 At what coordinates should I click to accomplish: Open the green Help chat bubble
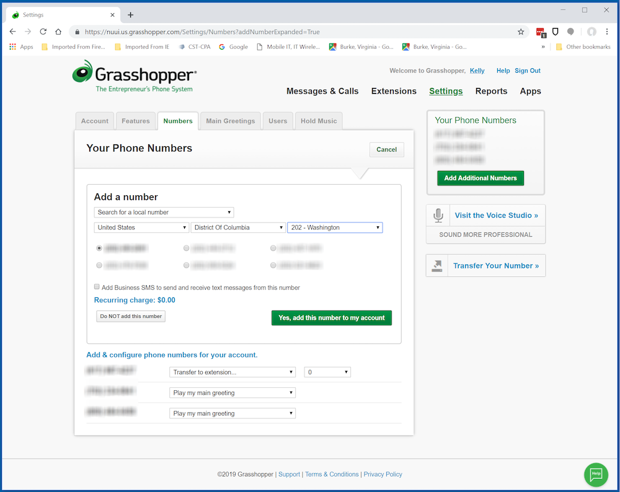click(596, 474)
